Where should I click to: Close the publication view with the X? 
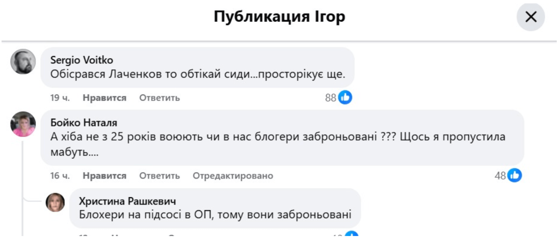pyautogui.click(x=531, y=17)
